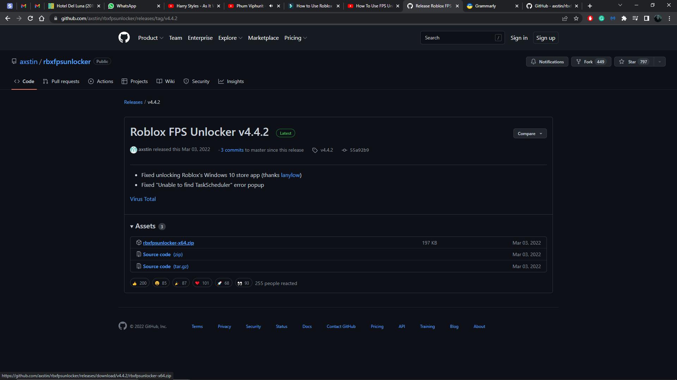The height and width of the screenshot is (380, 677).
Task: Share this page icon in address bar
Action: click(565, 18)
